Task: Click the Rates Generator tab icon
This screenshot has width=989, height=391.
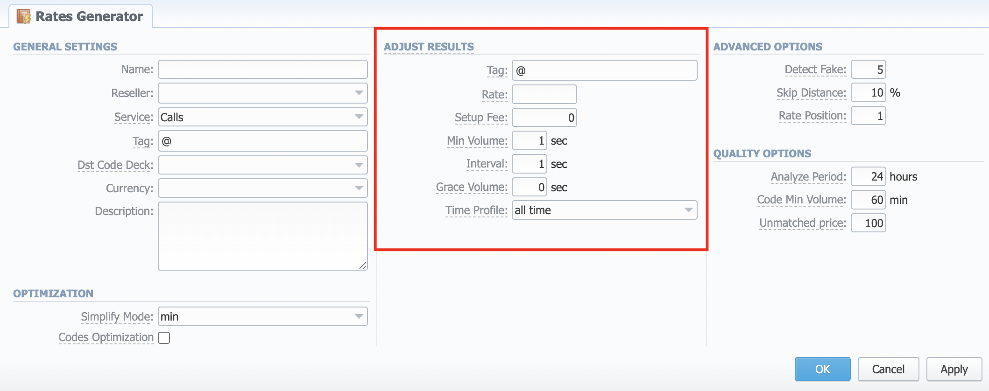Action: (x=23, y=16)
